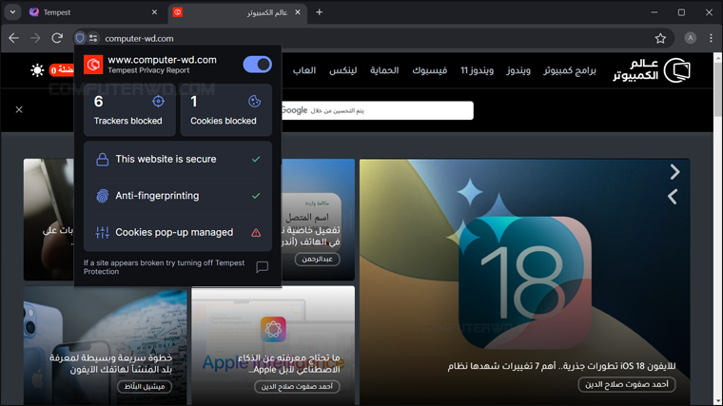Open the iPhone country of origin article
The height and width of the screenshot is (406, 723).
pos(106,346)
